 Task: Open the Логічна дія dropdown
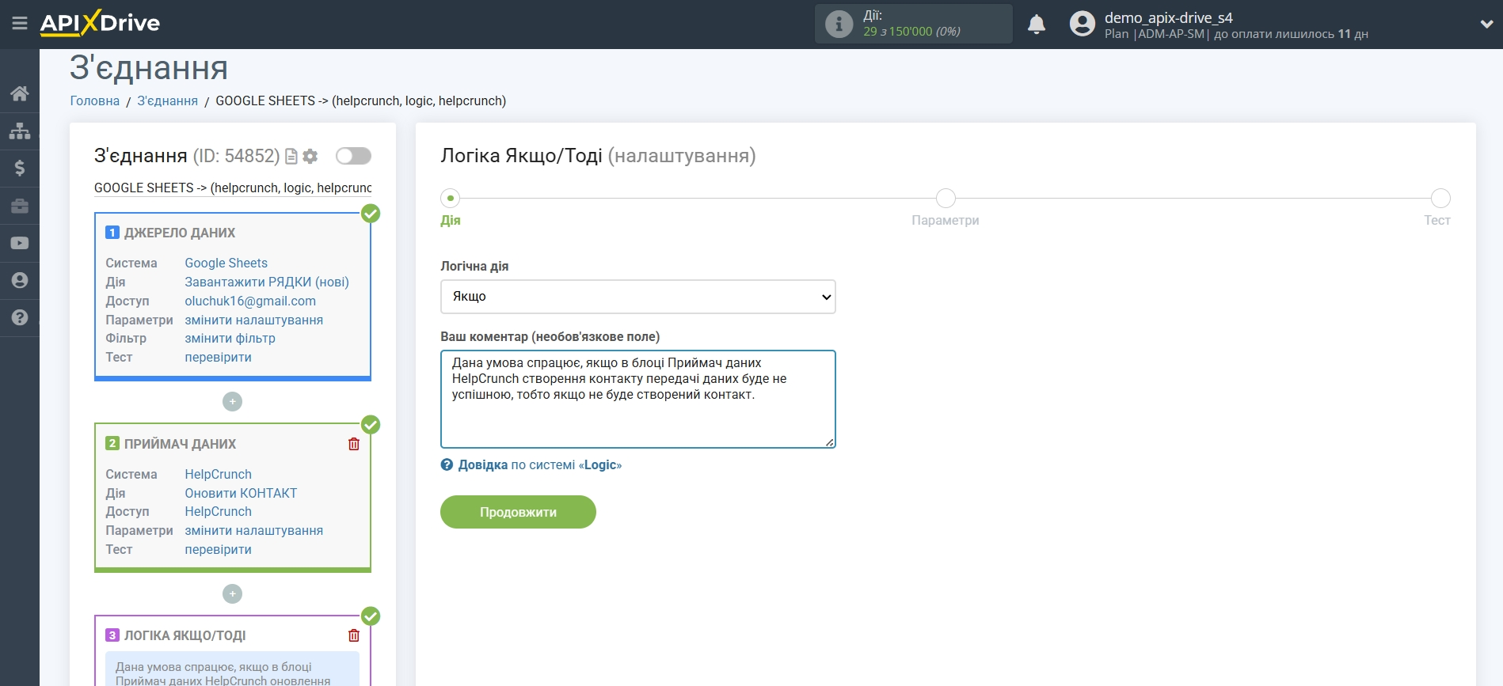click(x=638, y=297)
